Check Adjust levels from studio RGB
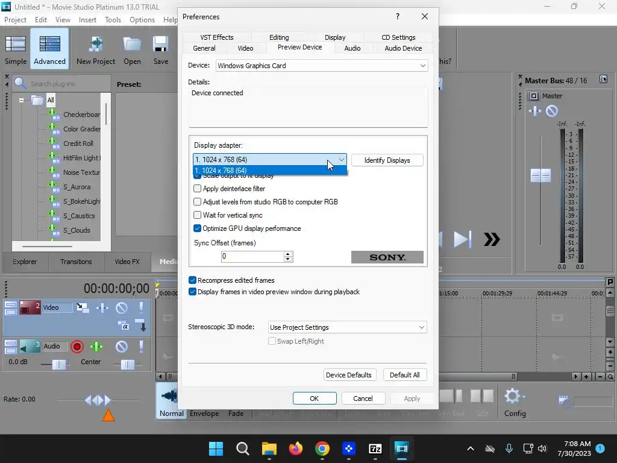 click(x=198, y=202)
